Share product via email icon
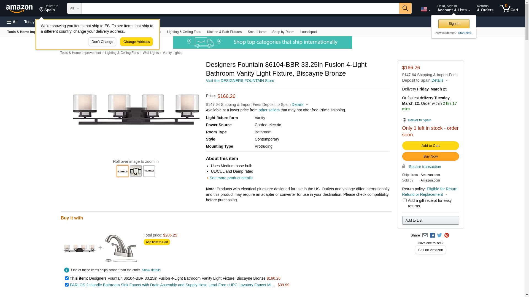 coord(425,235)
